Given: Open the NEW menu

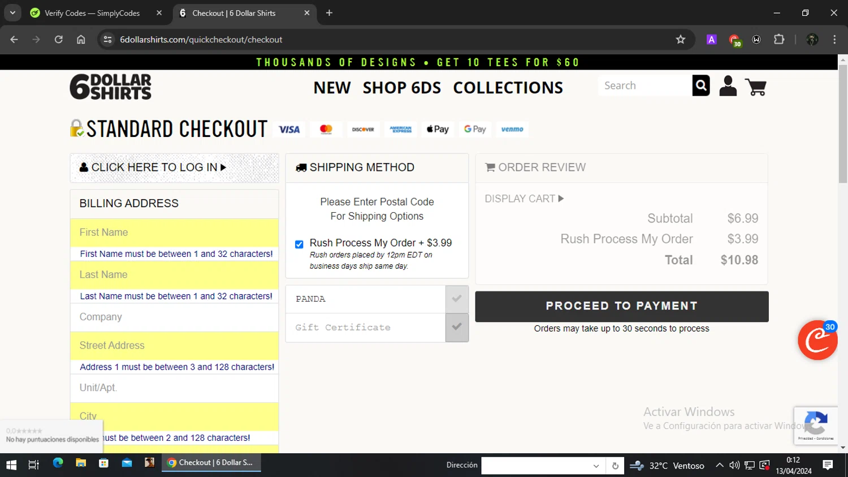Looking at the screenshot, I should 332,88.
